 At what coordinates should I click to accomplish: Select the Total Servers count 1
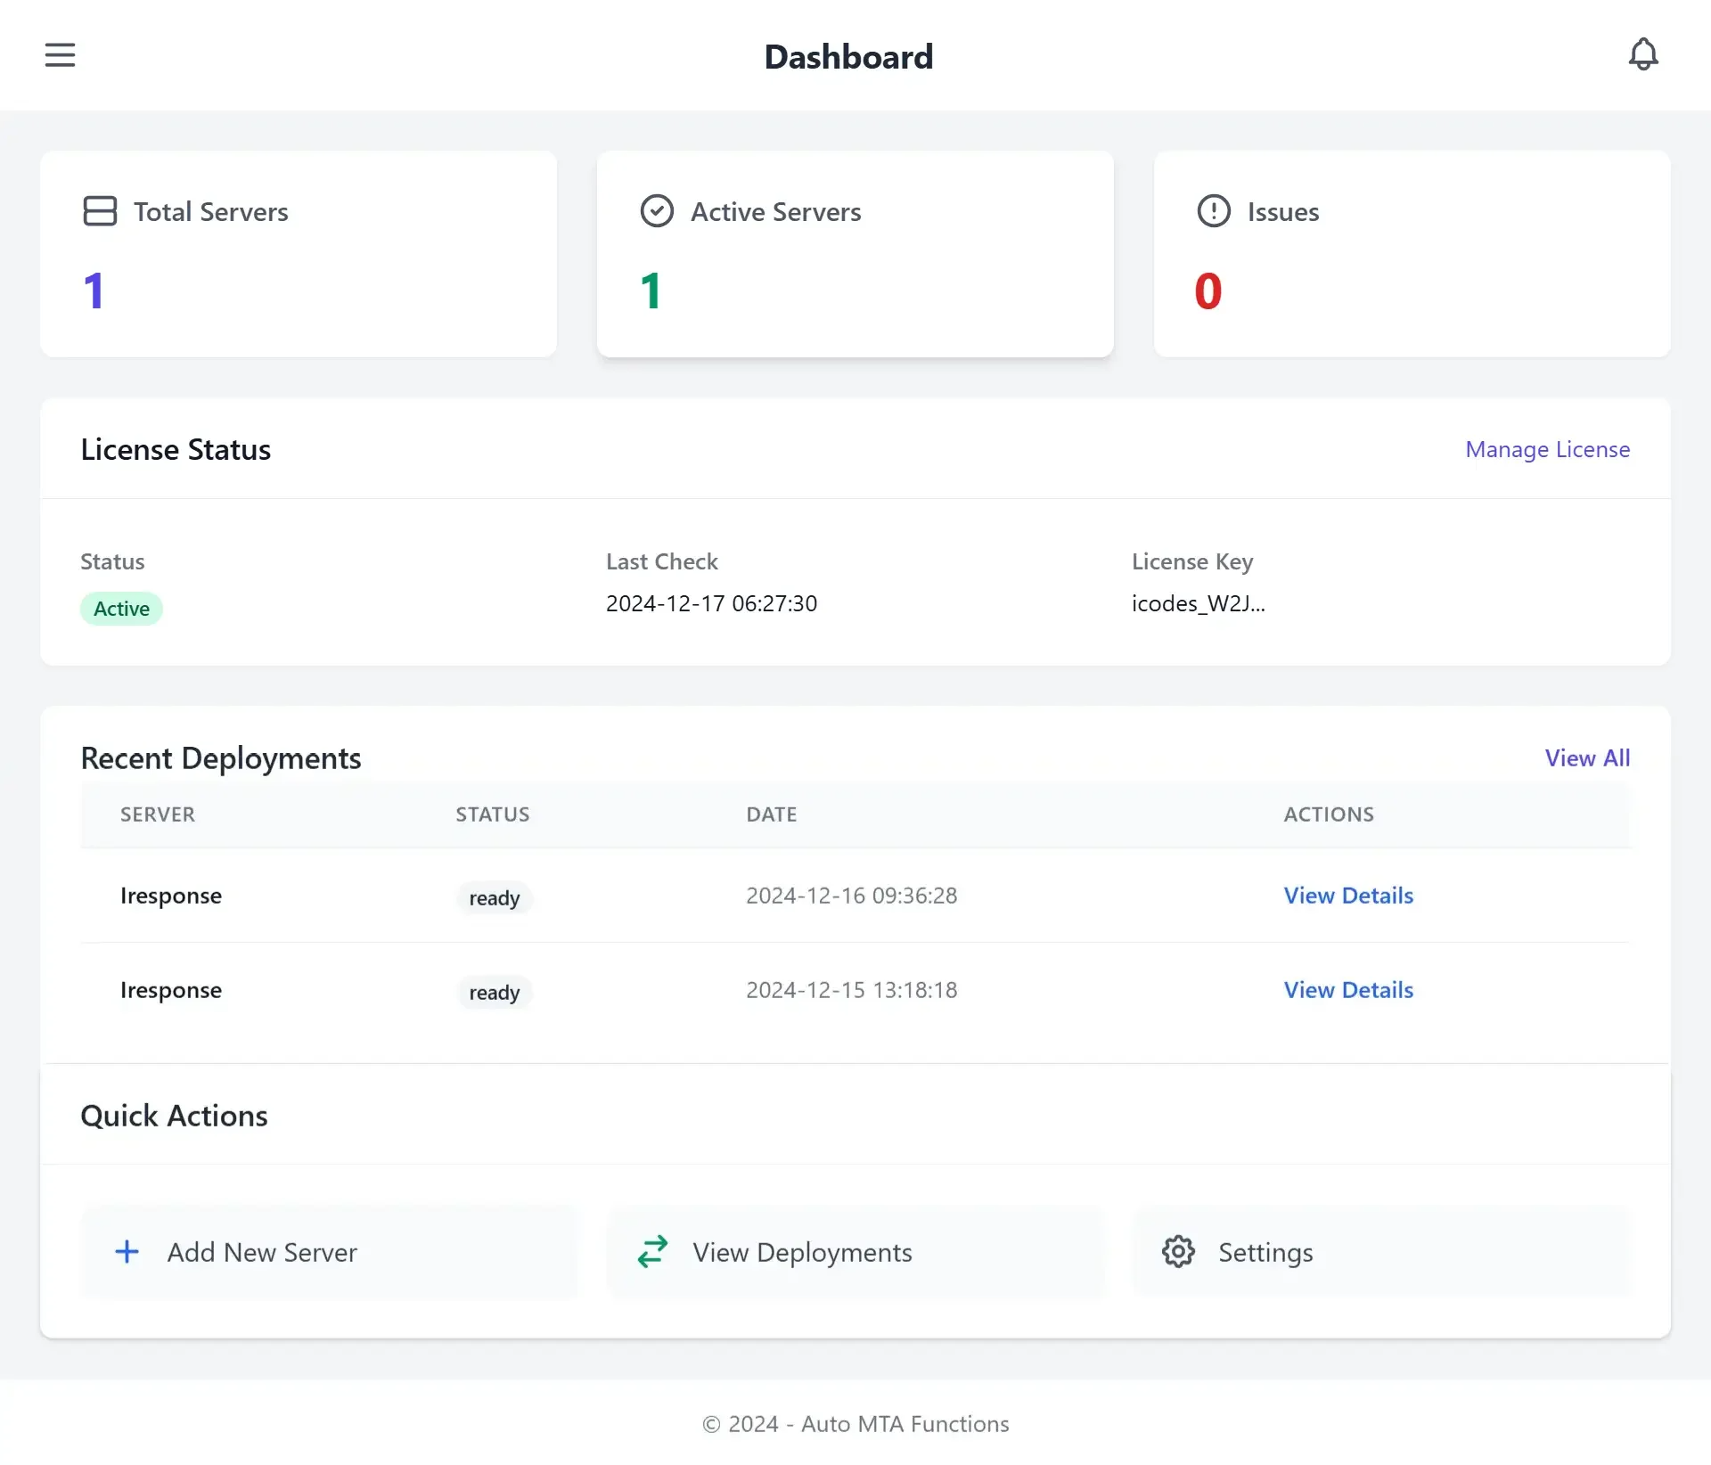[x=94, y=291]
